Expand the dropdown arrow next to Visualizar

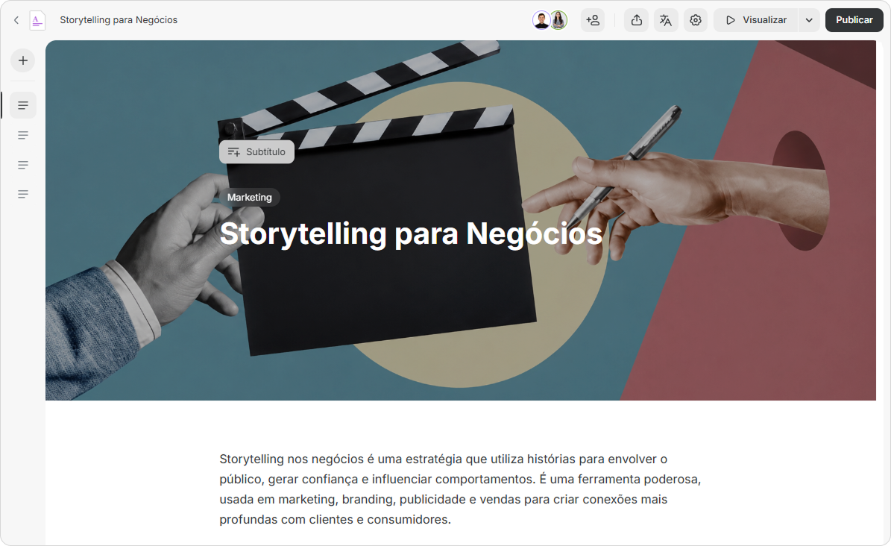pos(809,20)
